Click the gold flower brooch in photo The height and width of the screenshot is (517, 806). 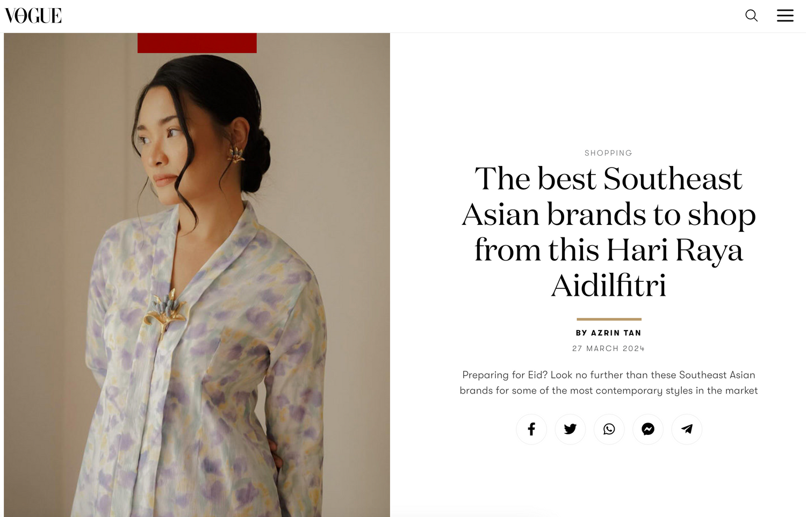click(x=164, y=310)
